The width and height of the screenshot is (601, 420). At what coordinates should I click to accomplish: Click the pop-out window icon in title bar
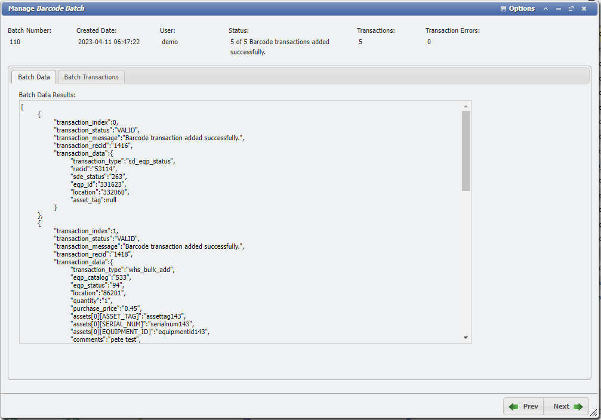tap(571, 8)
